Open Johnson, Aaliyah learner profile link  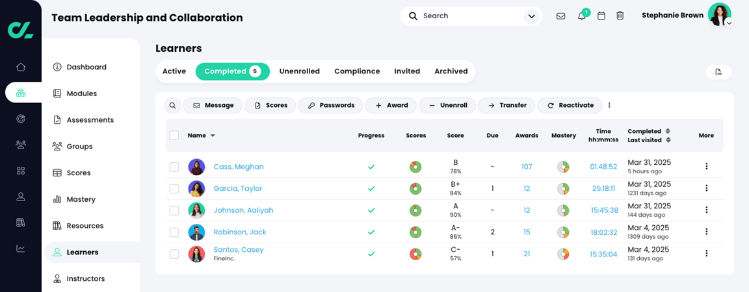pyautogui.click(x=243, y=210)
